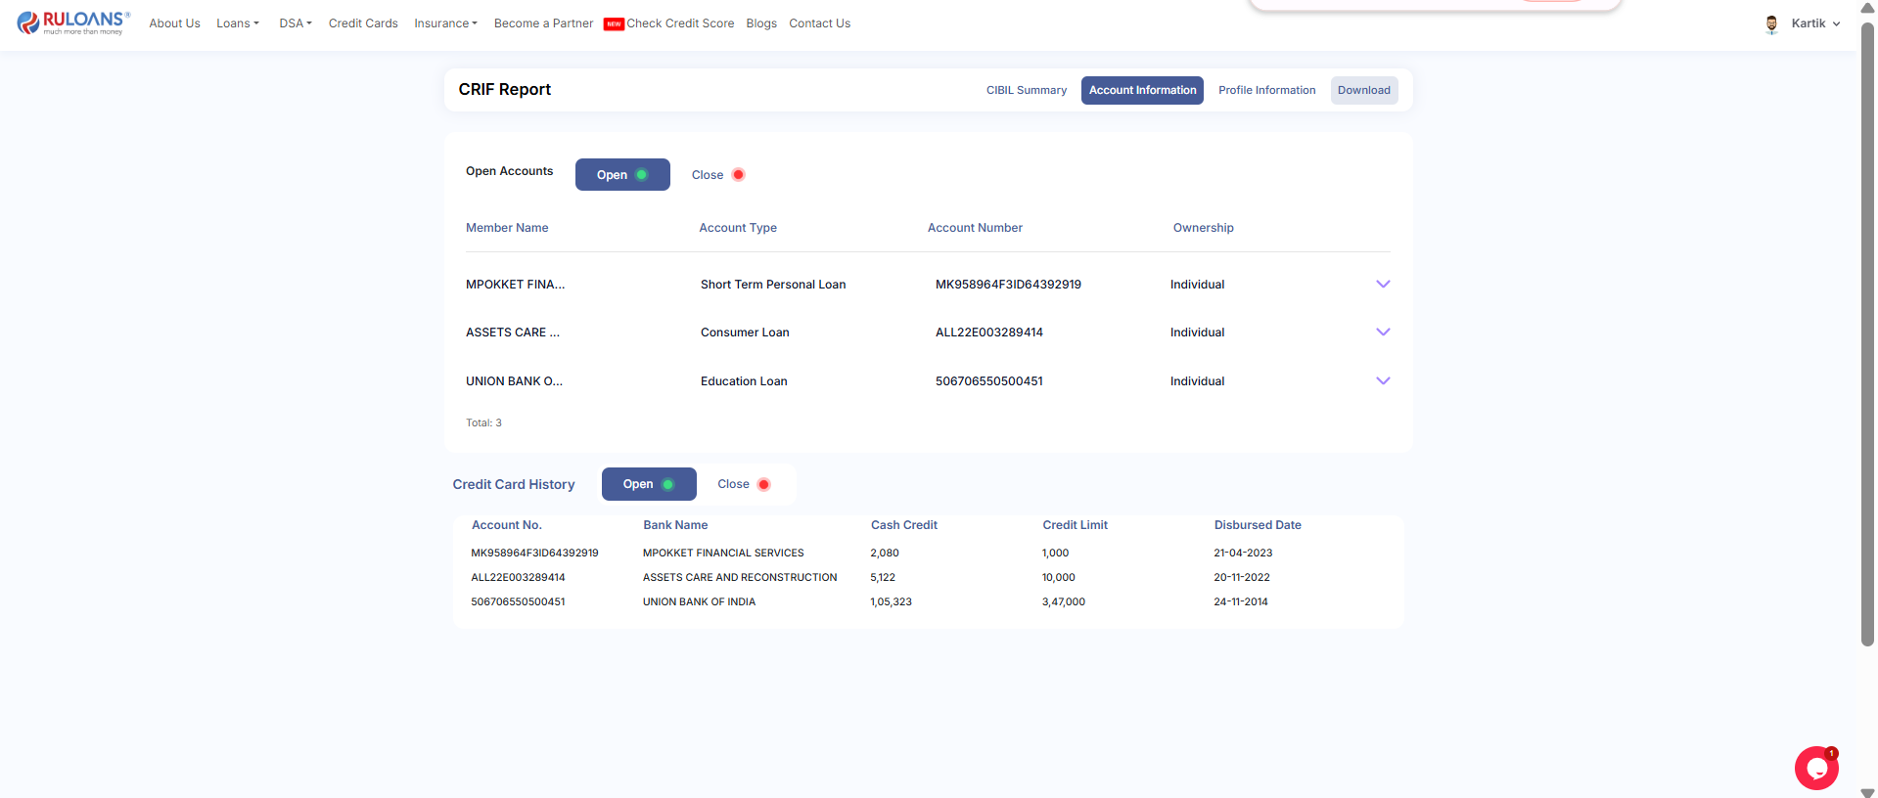The image size is (1878, 798).
Task: Click the Download report button
Action: [1363, 90]
